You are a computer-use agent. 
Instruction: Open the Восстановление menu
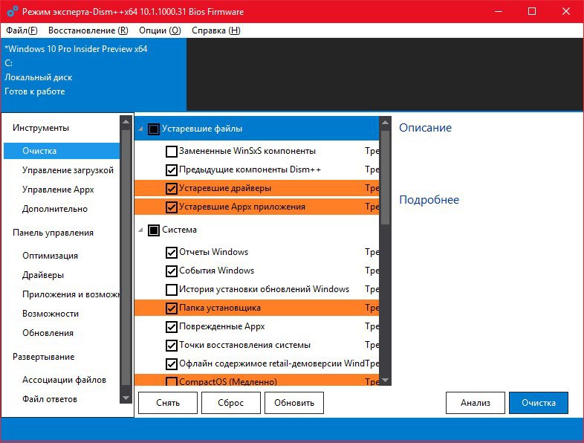(x=88, y=30)
